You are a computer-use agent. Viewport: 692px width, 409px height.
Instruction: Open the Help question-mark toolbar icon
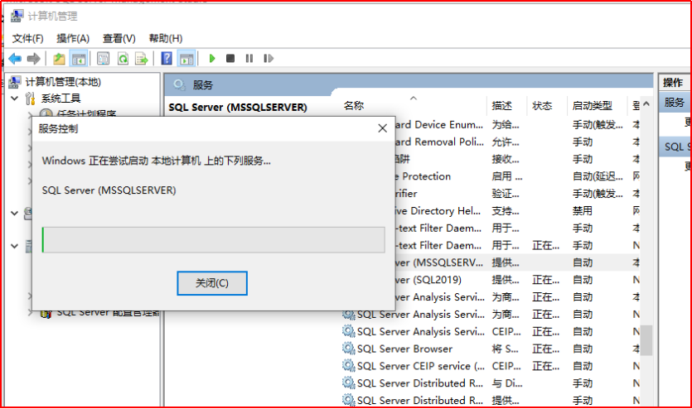167,59
